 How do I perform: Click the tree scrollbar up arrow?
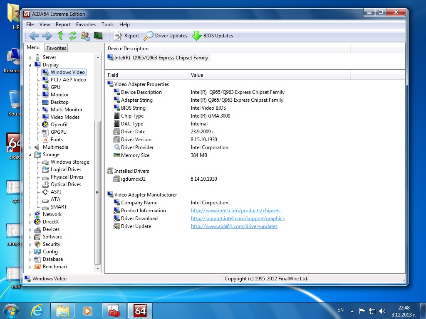(x=98, y=57)
